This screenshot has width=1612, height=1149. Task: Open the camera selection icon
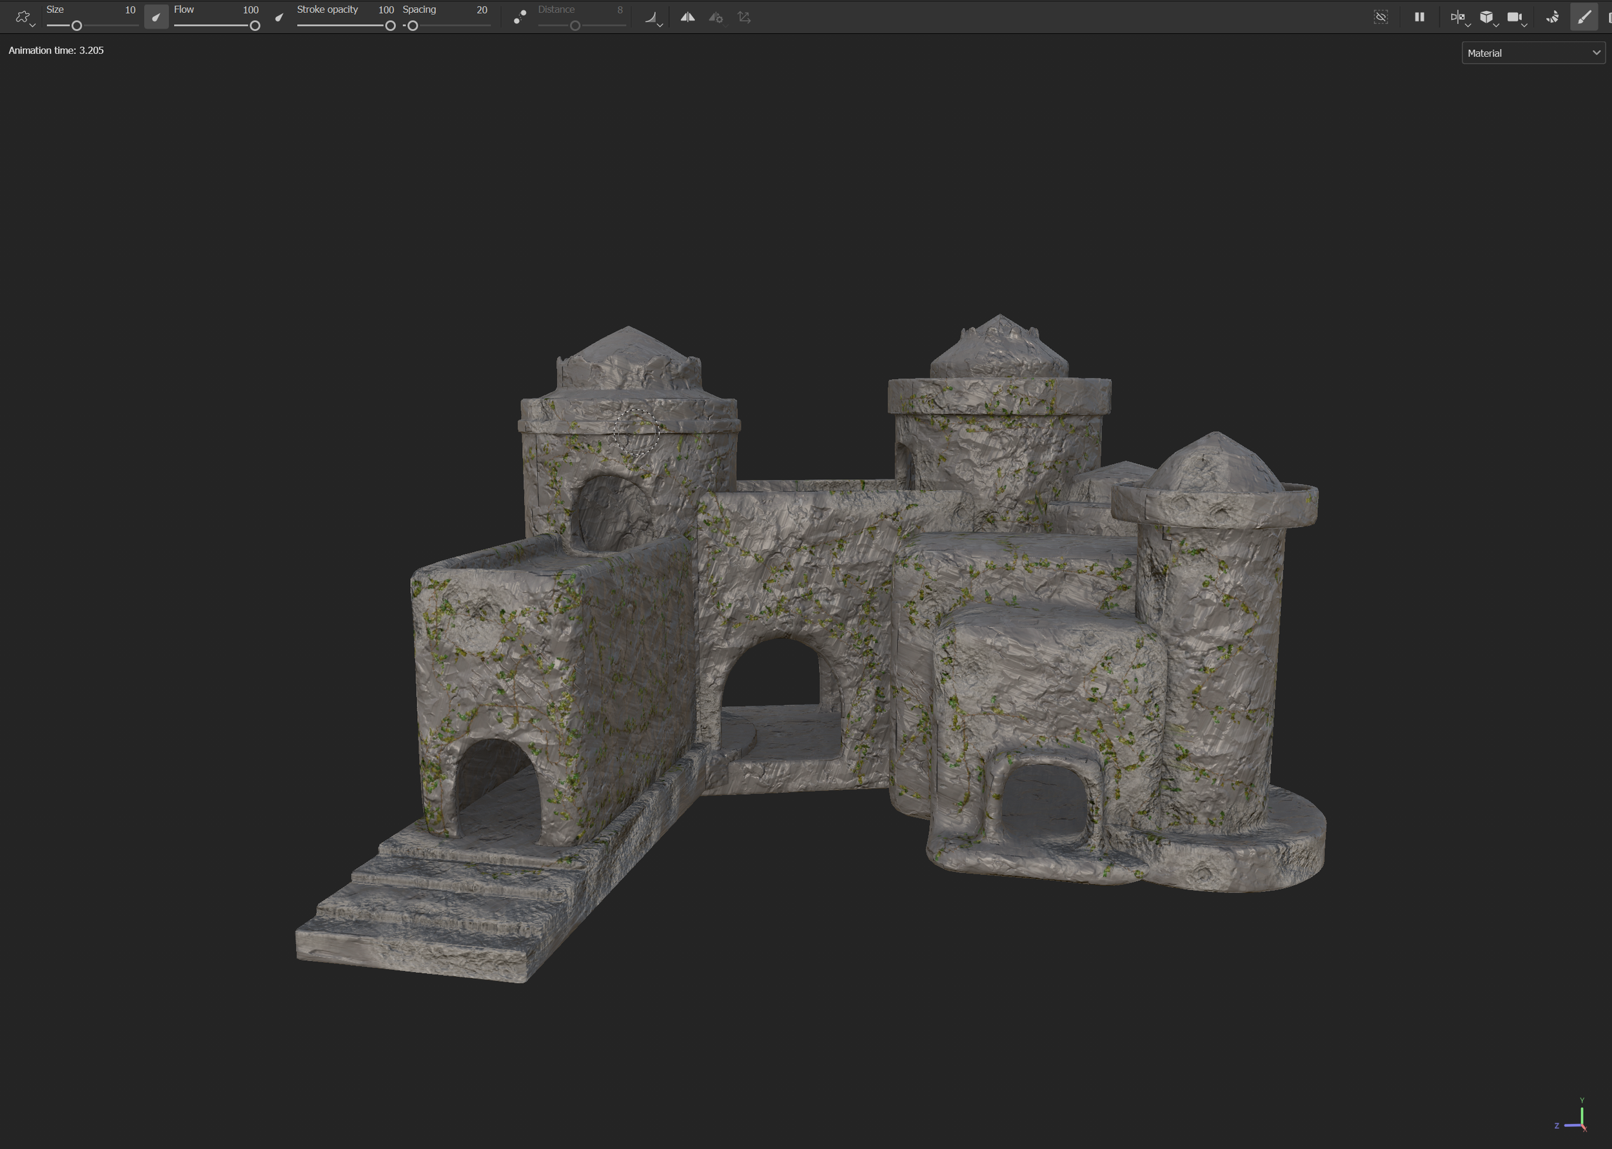[x=1515, y=17]
